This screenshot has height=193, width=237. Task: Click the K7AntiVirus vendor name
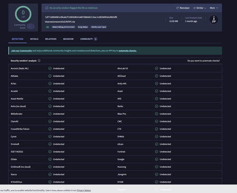(17, 182)
